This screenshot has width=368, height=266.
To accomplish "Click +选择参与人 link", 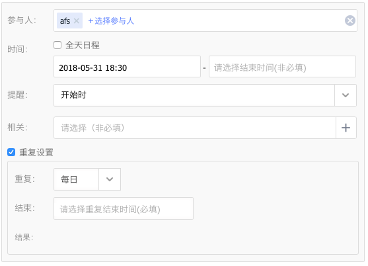I will [x=111, y=21].
